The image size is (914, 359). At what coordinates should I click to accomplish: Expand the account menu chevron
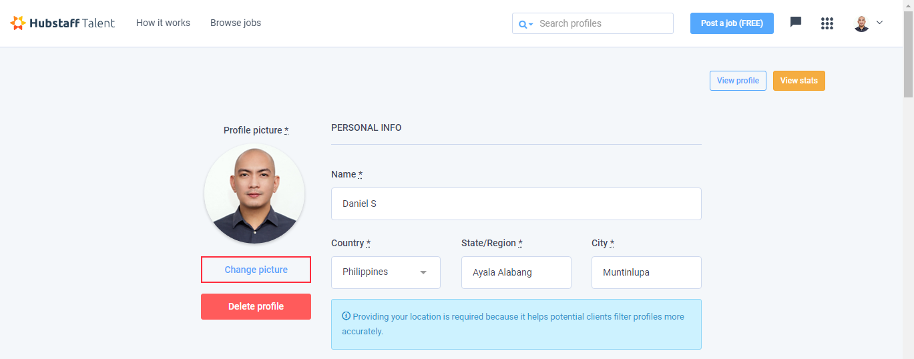[879, 22]
